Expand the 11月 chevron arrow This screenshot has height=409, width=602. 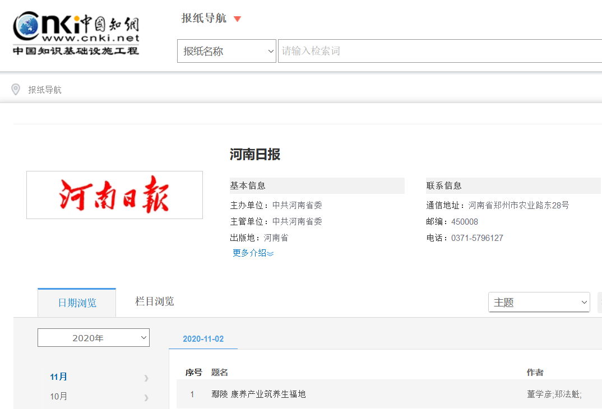[146, 378]
